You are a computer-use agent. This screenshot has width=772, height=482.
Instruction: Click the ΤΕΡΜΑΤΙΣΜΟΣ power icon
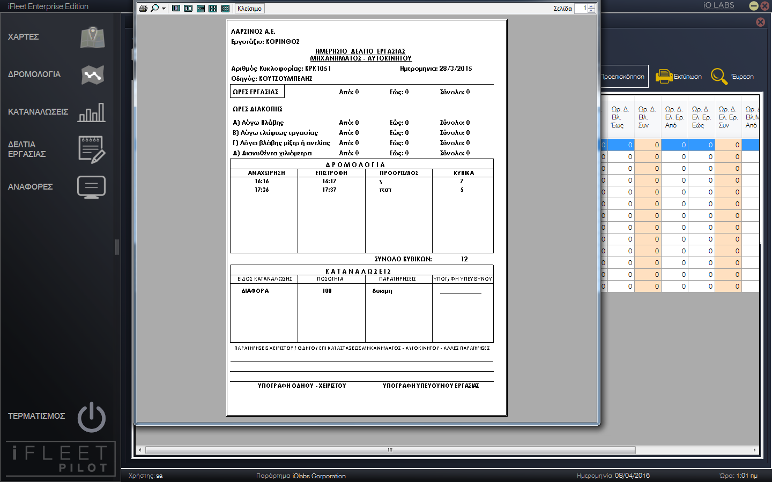click(91, 417)
